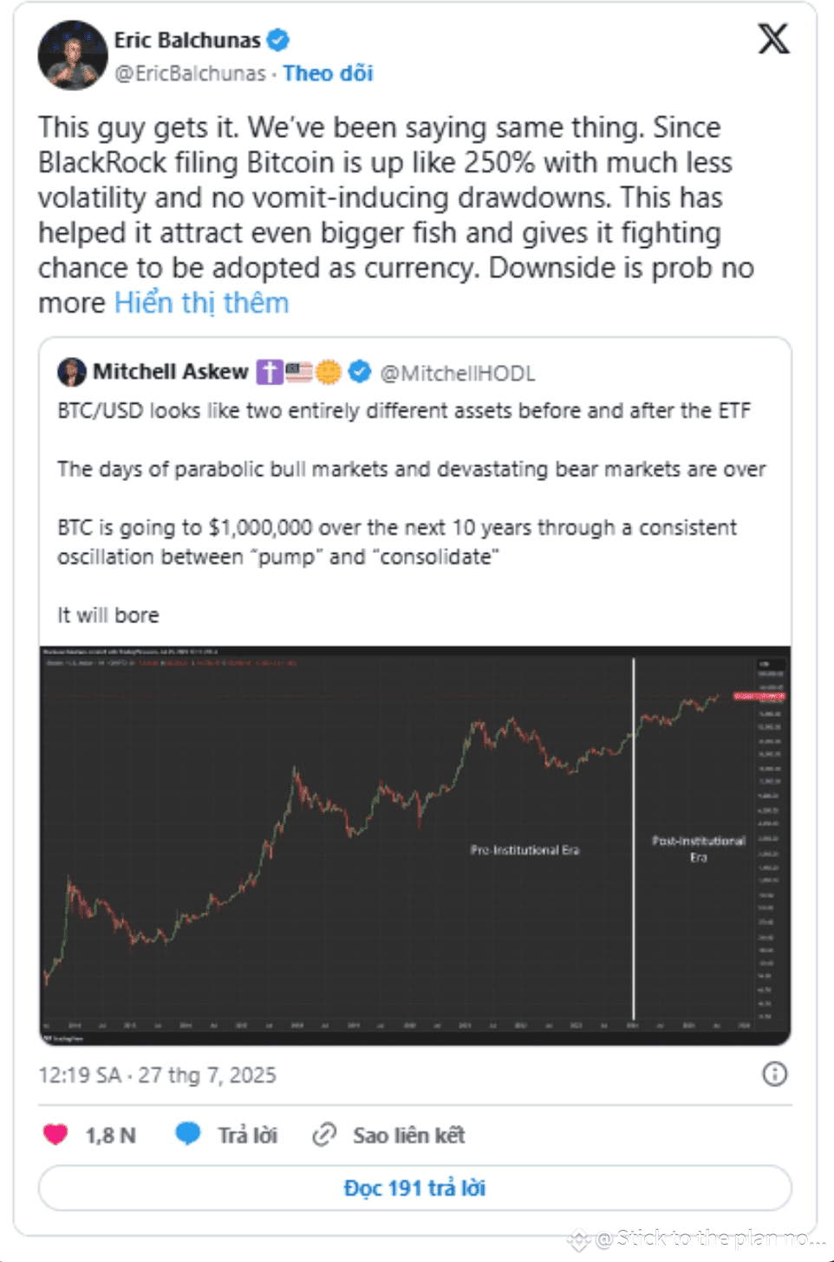
Task: Expand tweet with "Hiển thị thêm"
Action: (x=201, y=303)
